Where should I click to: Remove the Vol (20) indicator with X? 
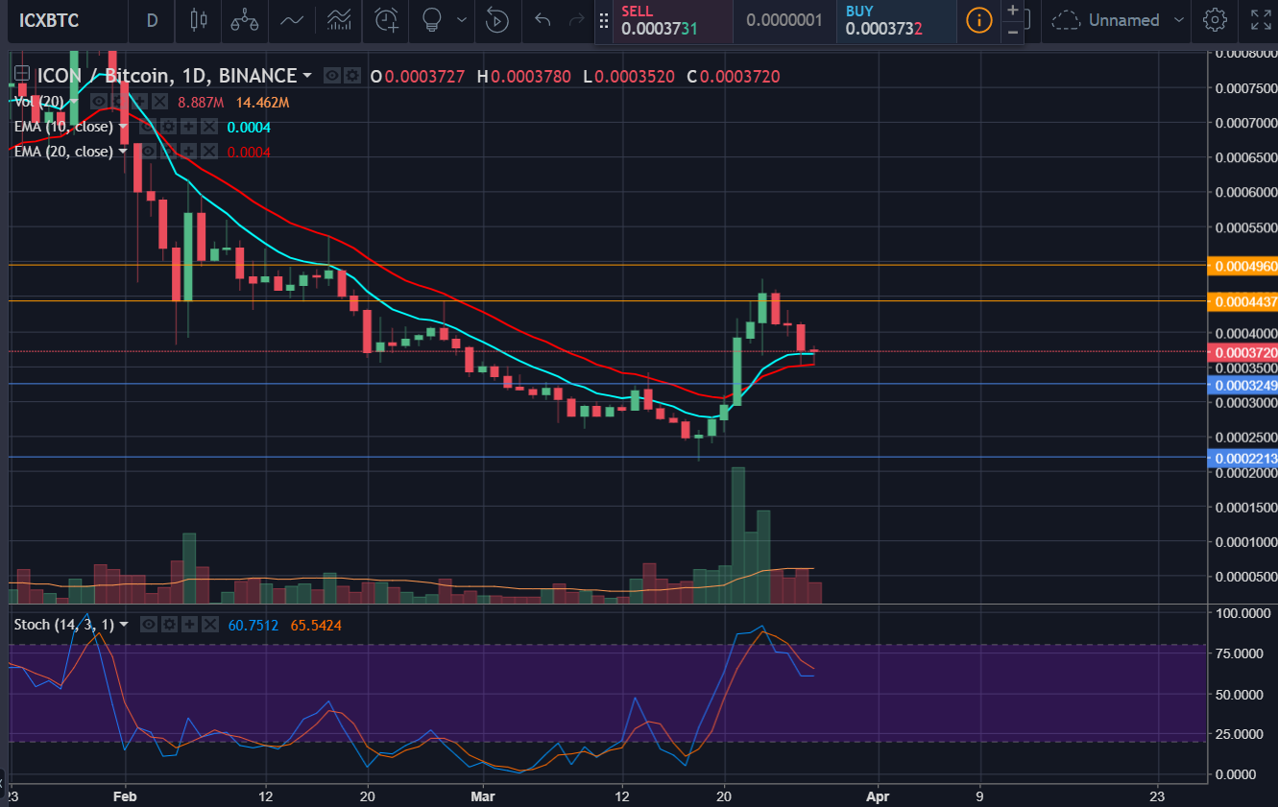tap(159, 102)
